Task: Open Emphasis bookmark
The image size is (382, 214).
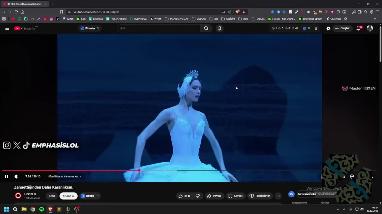Action: [96, 19]
